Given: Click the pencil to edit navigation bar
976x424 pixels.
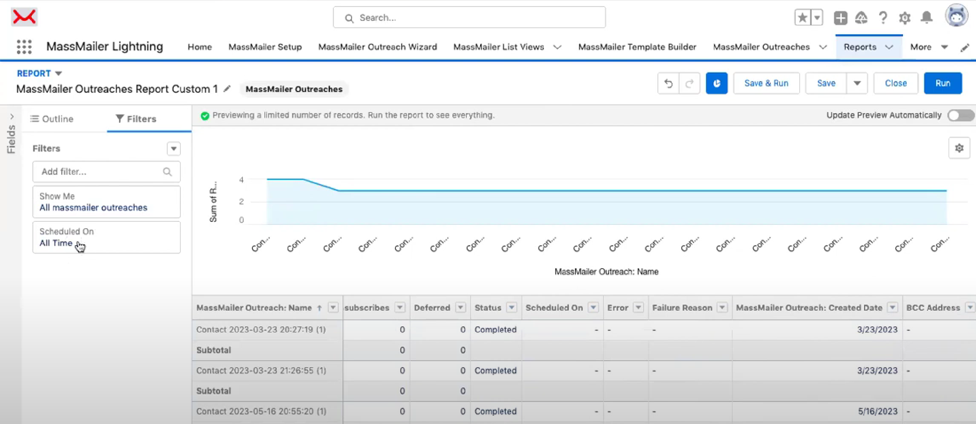Looking at the screenshot, I should click(x=965, y=47).
